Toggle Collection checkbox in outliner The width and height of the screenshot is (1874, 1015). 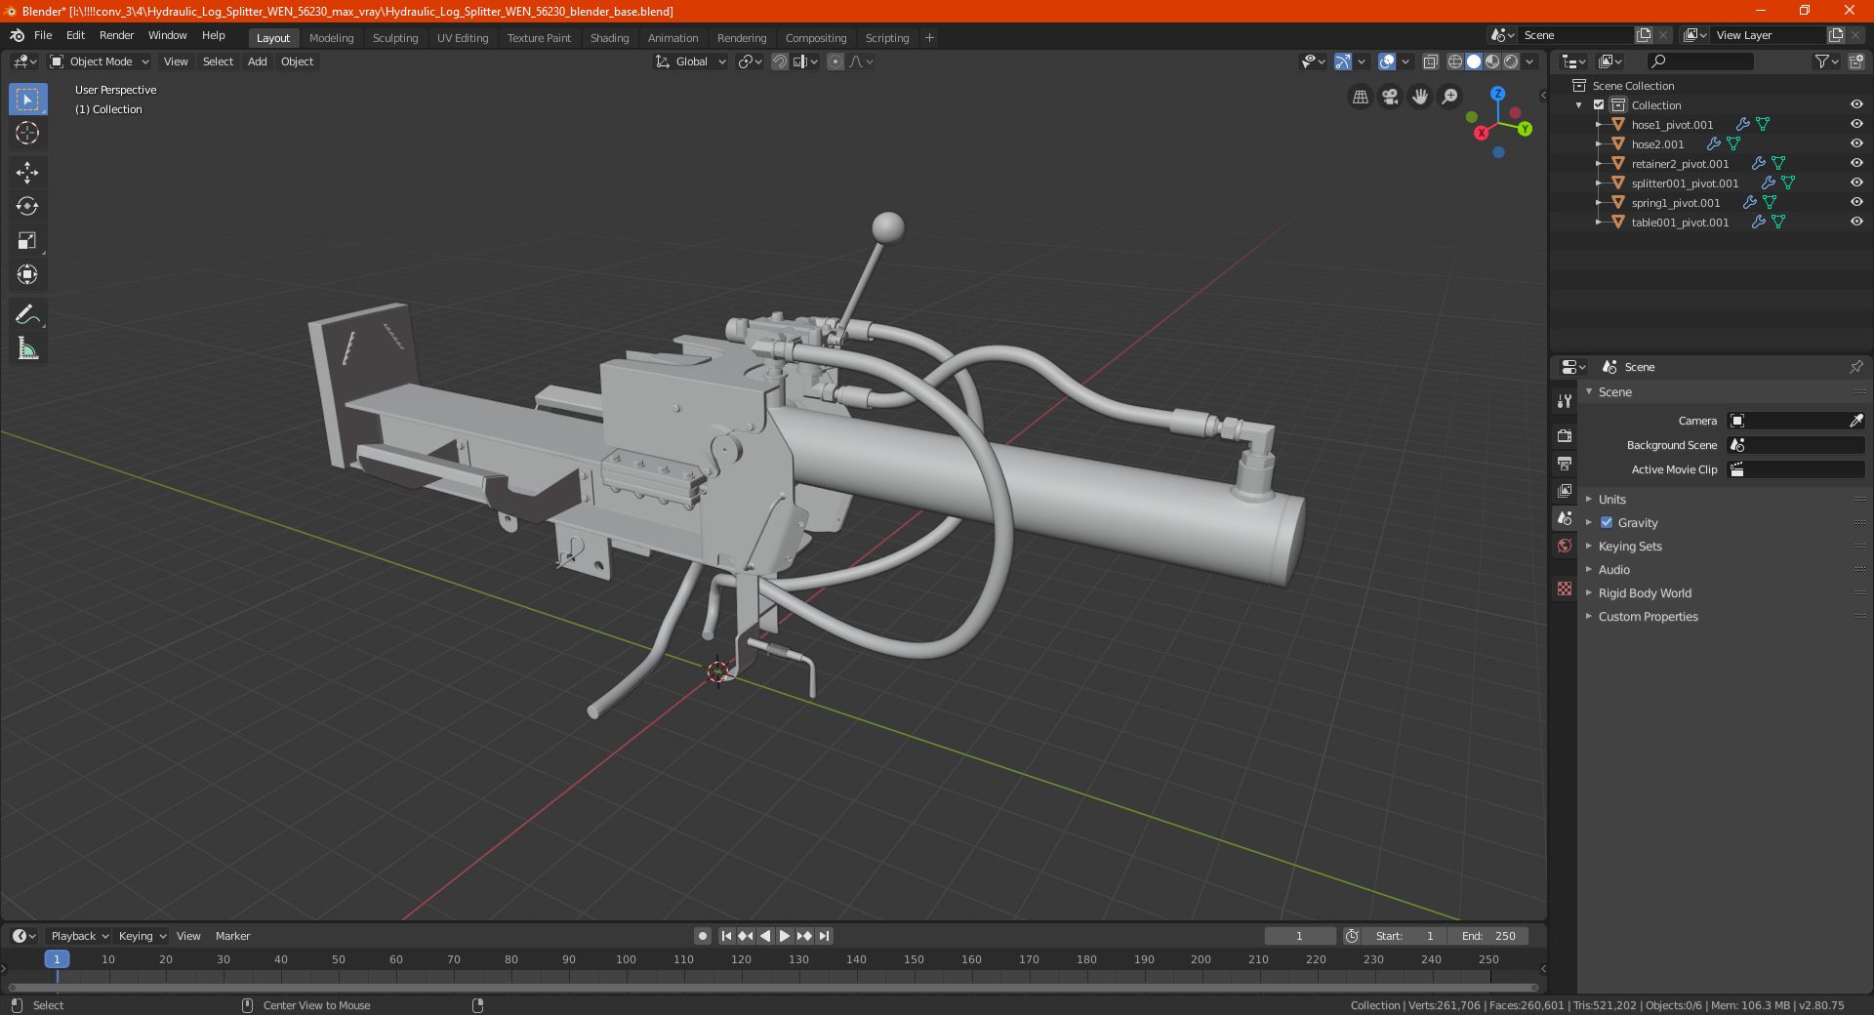[1599, 105]
